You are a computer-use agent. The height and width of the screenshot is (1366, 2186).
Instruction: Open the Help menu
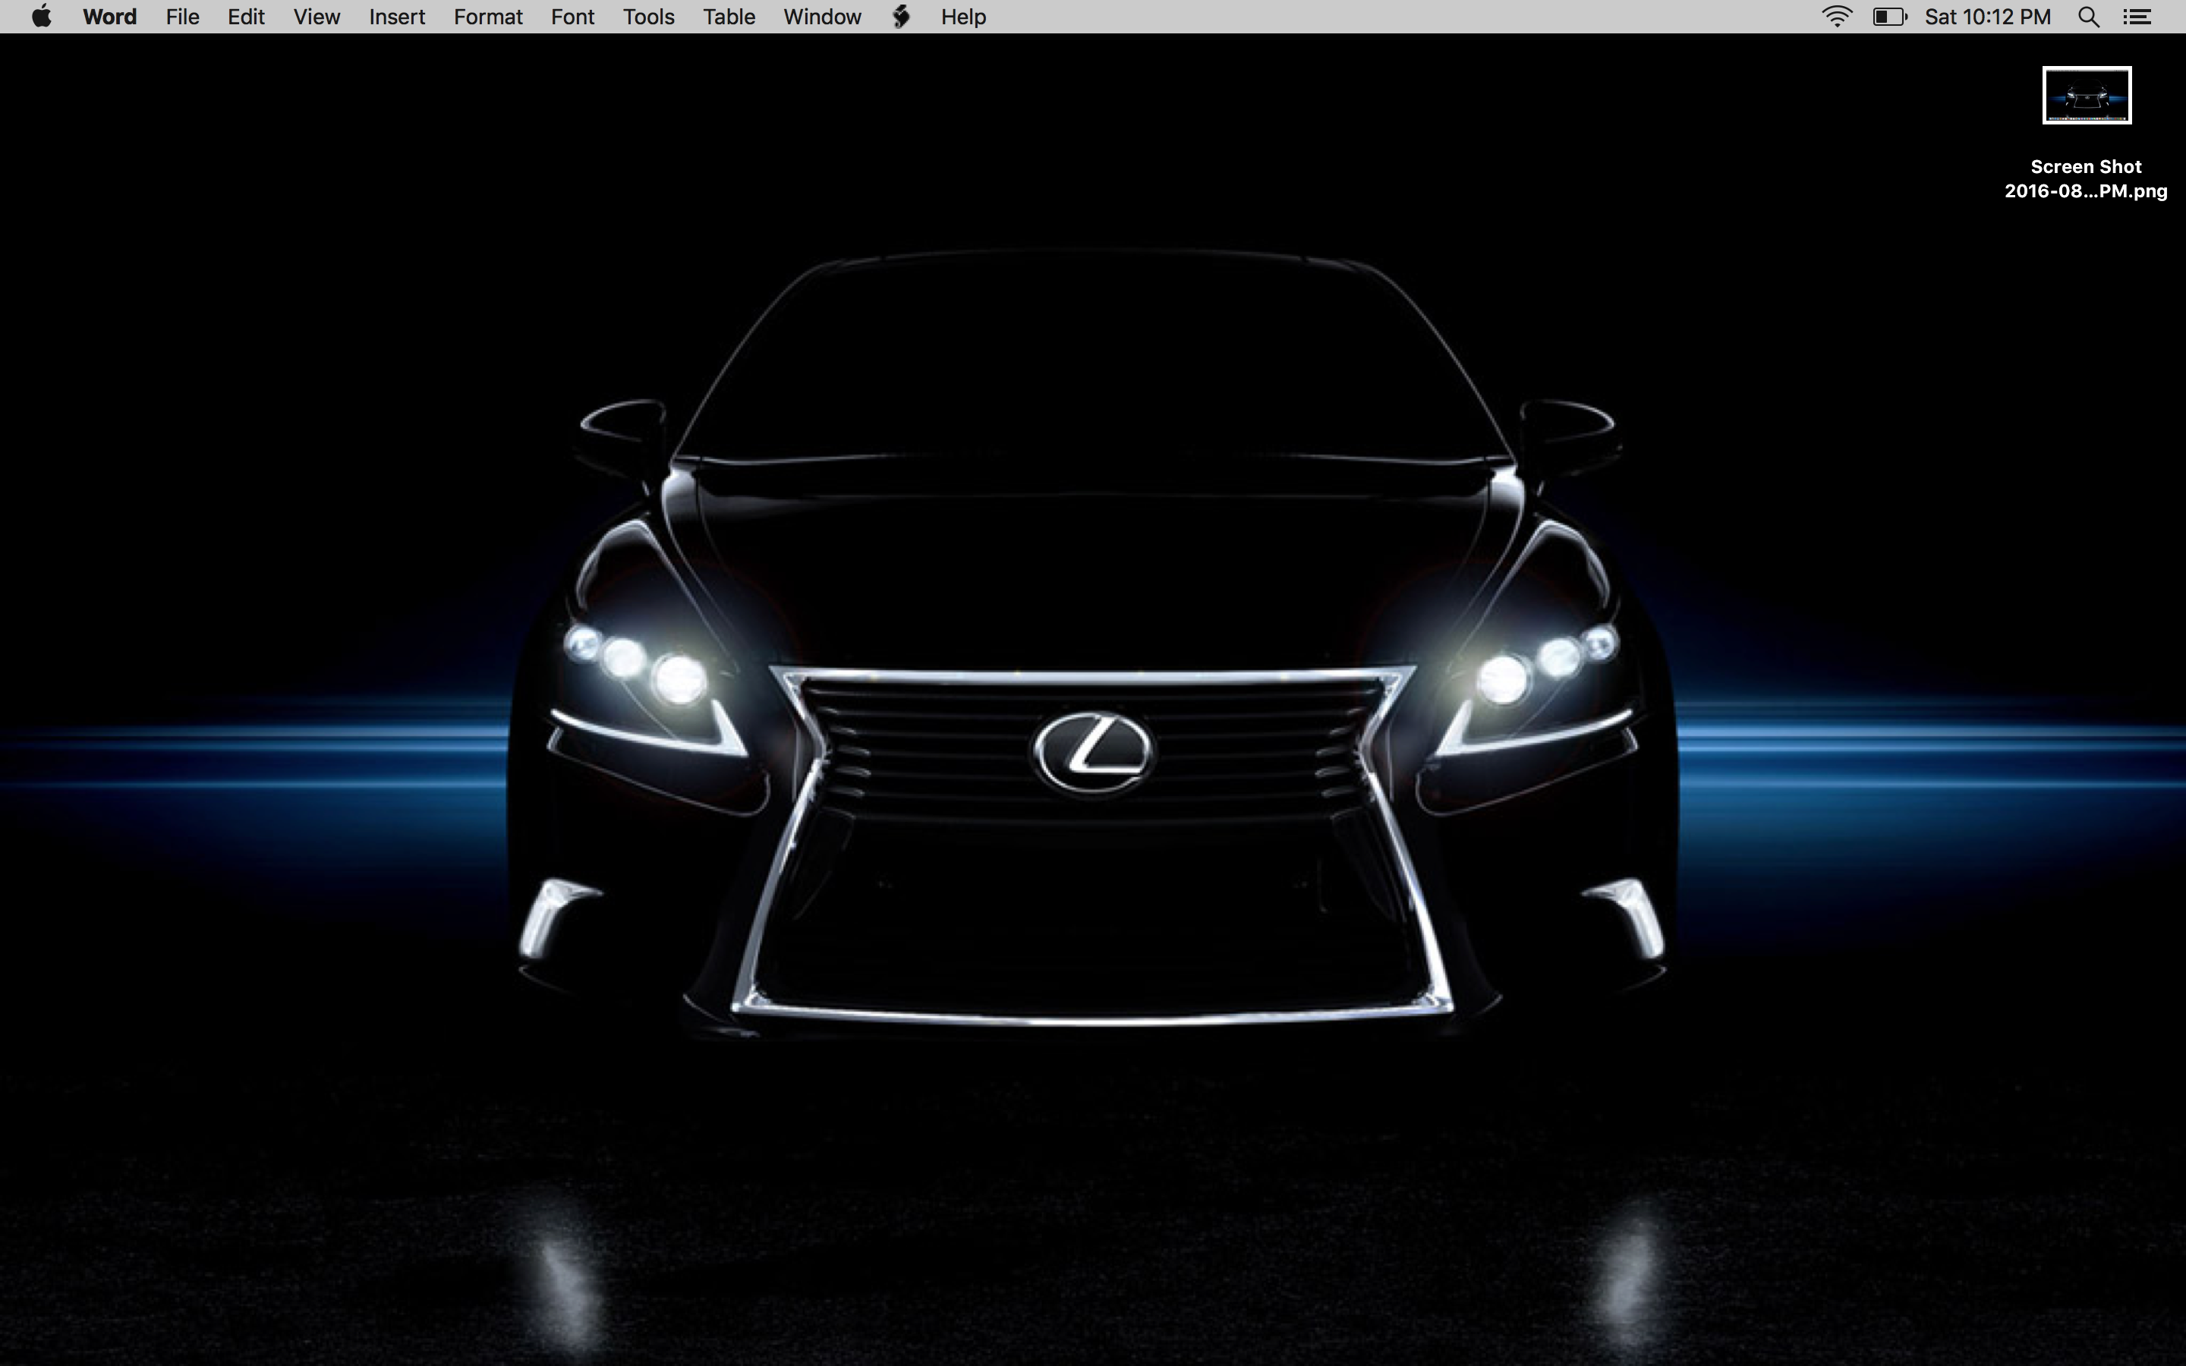(x=963, y=16)
